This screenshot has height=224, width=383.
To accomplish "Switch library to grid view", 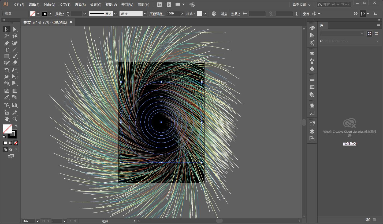I will click(369, 33).
